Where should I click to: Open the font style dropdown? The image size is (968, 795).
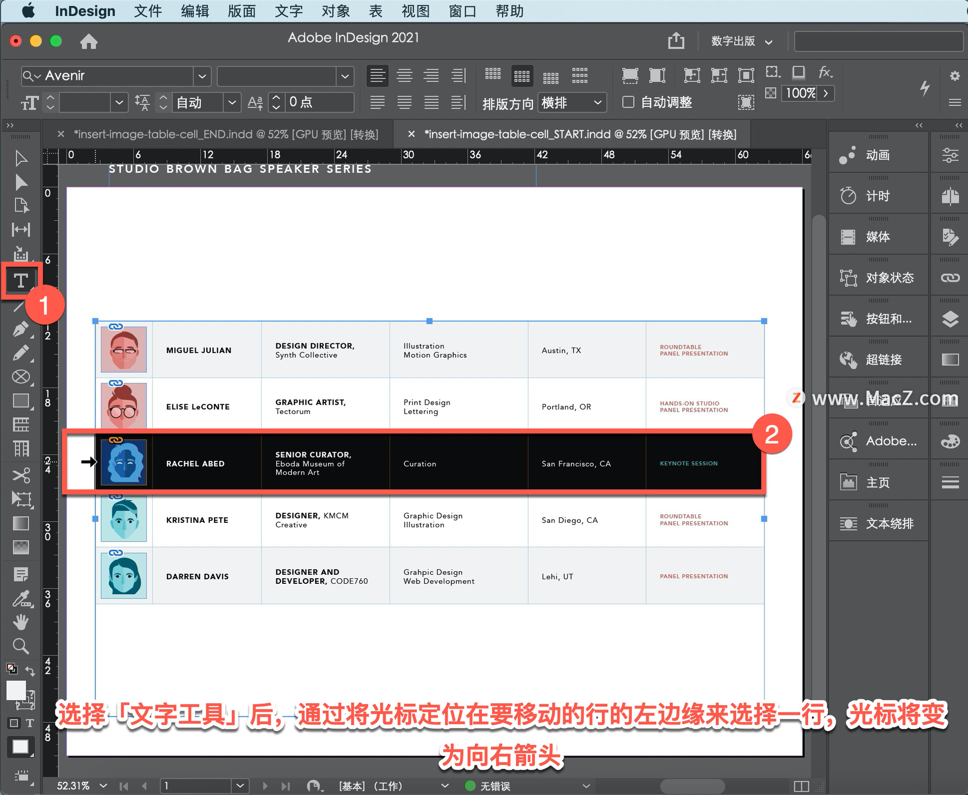click(345, 77)
